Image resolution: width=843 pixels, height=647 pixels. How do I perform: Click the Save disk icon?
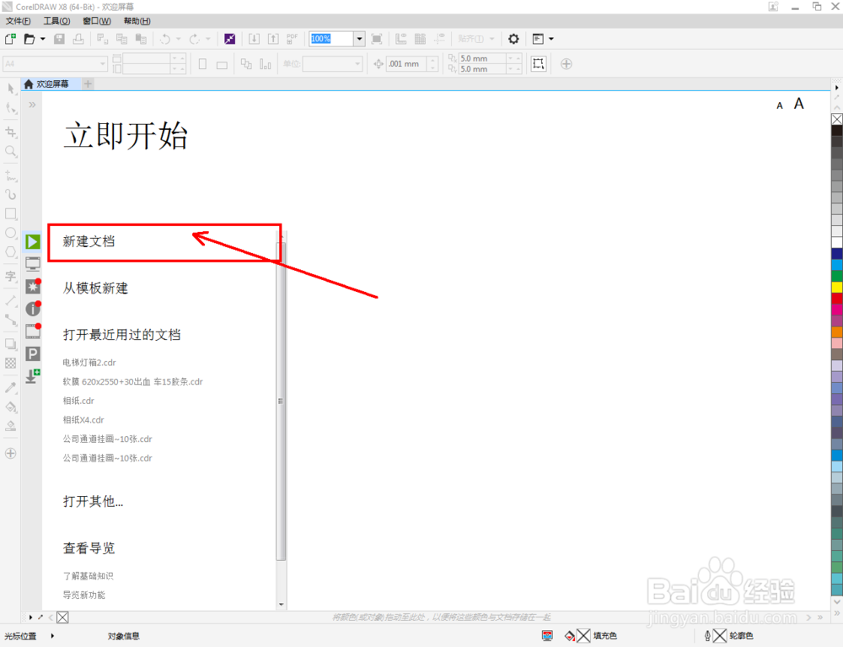(59, 39)
